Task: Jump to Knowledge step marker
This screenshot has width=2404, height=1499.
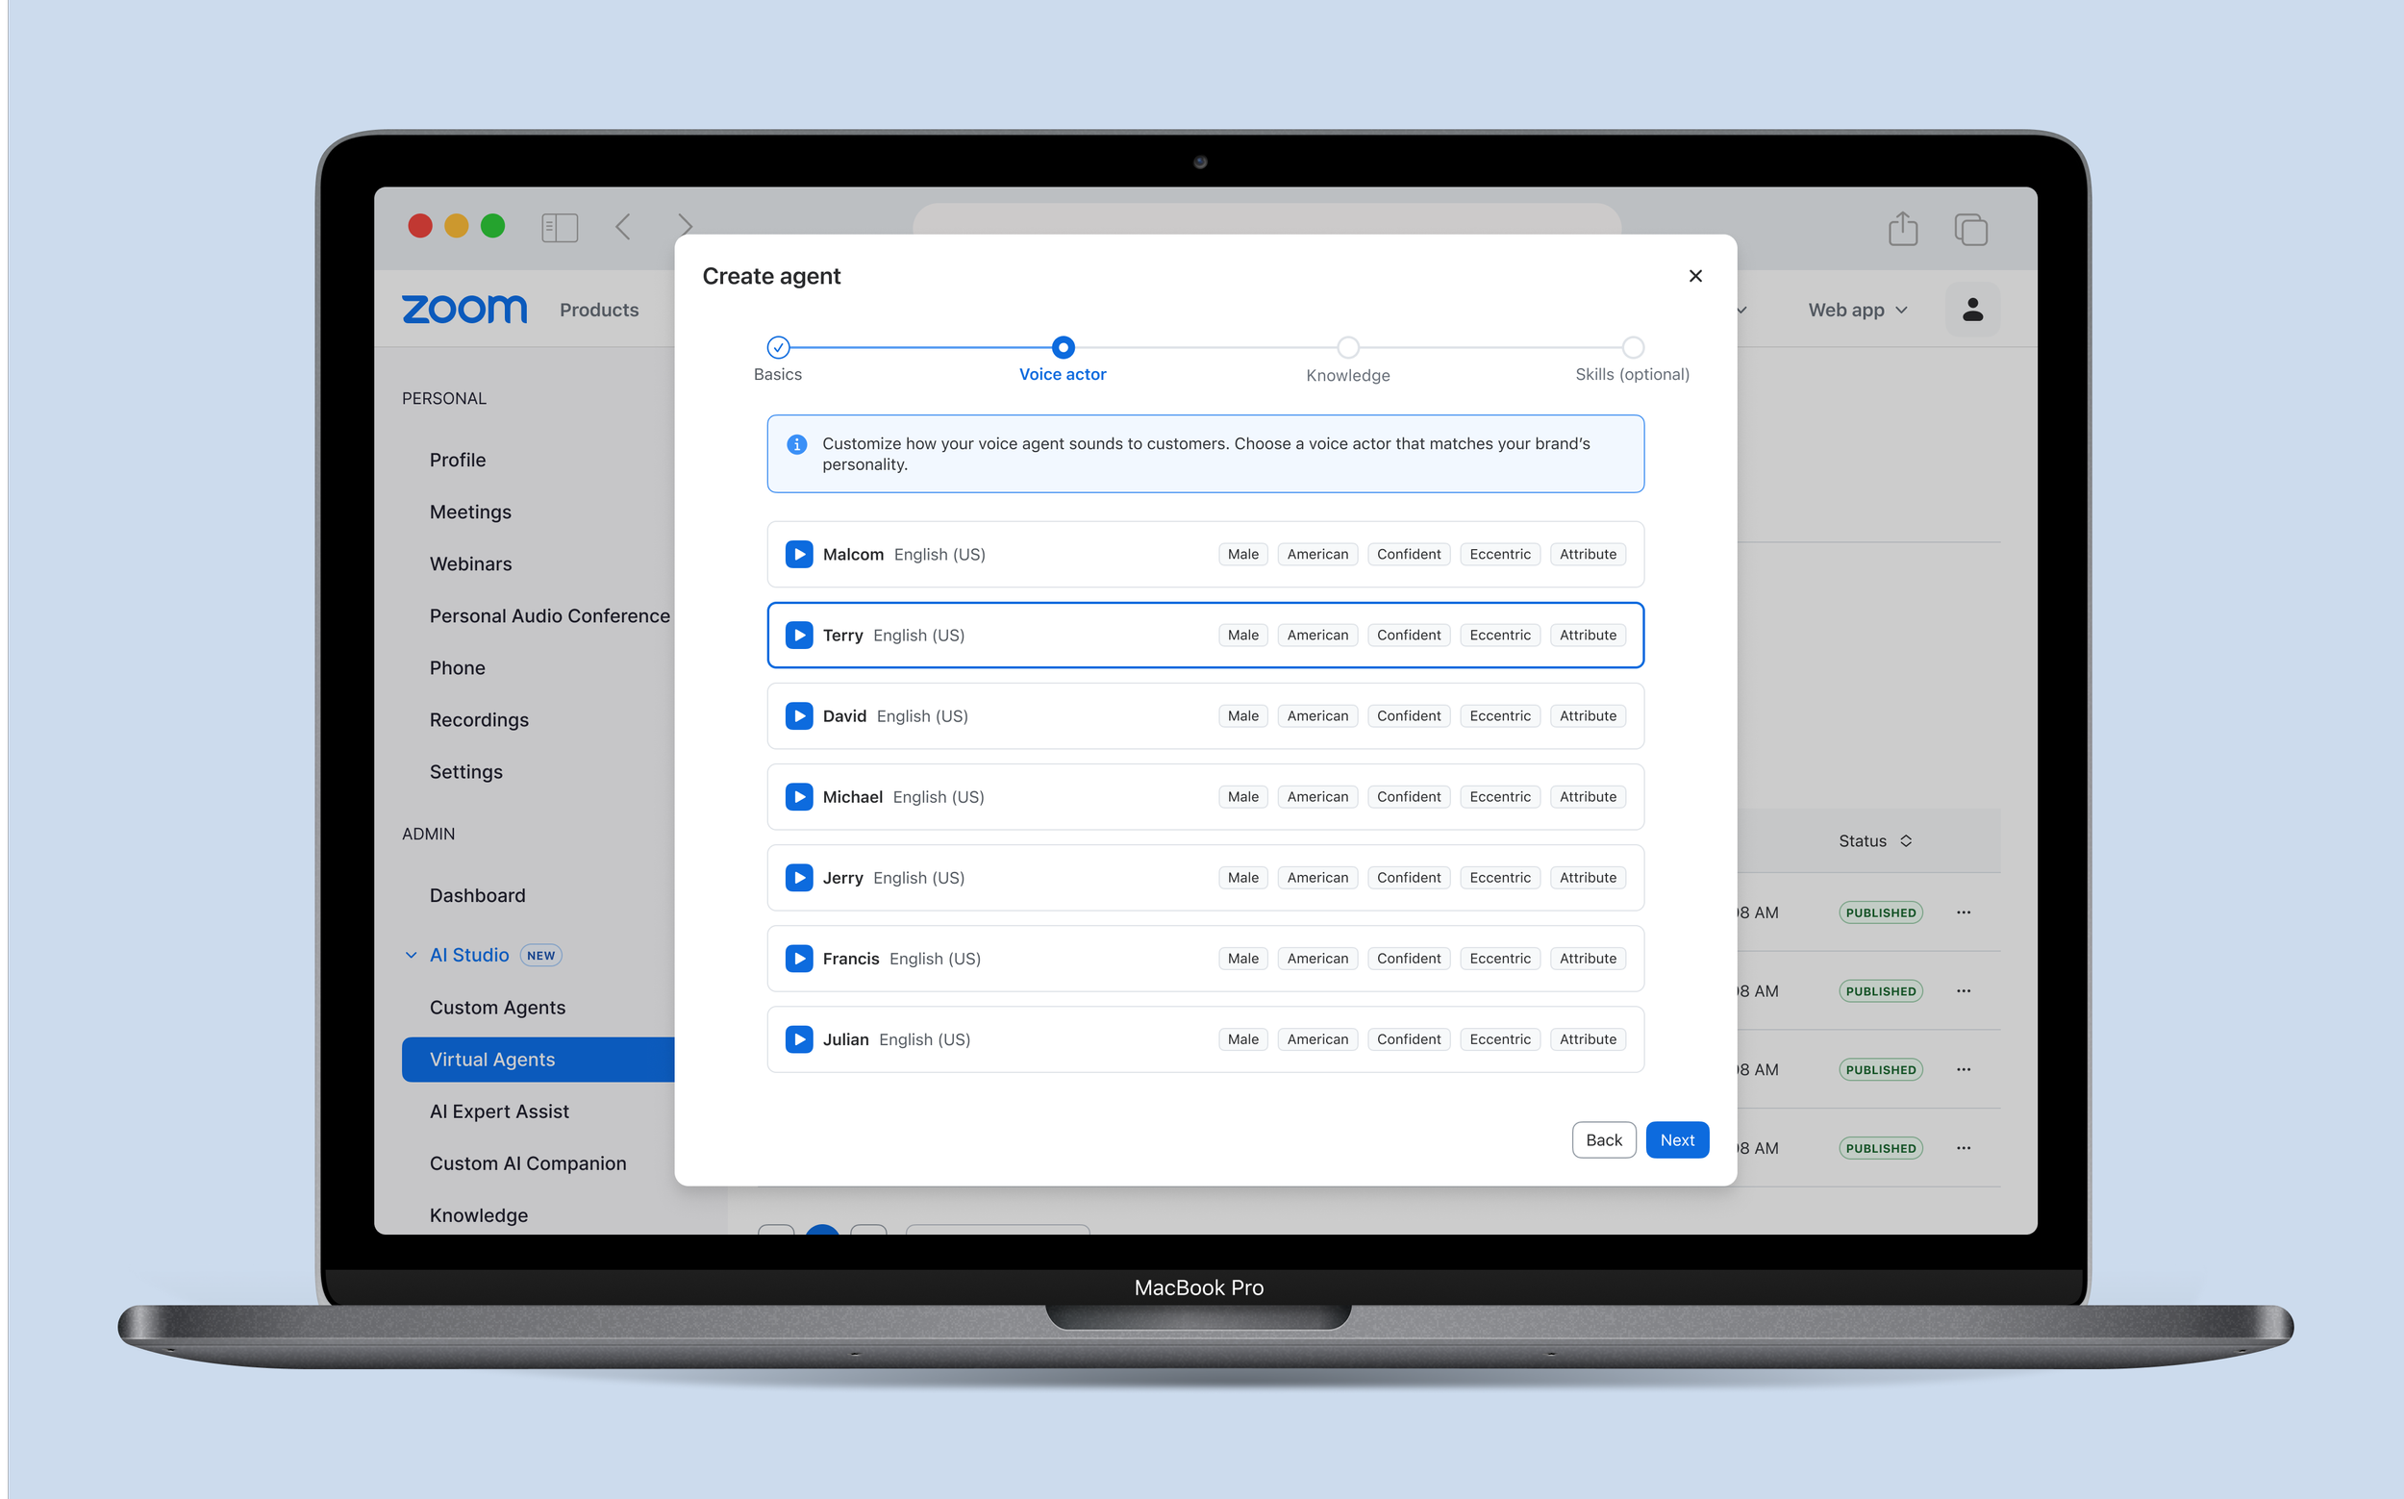Action: pyautogui.click(x=1347, y=348)
